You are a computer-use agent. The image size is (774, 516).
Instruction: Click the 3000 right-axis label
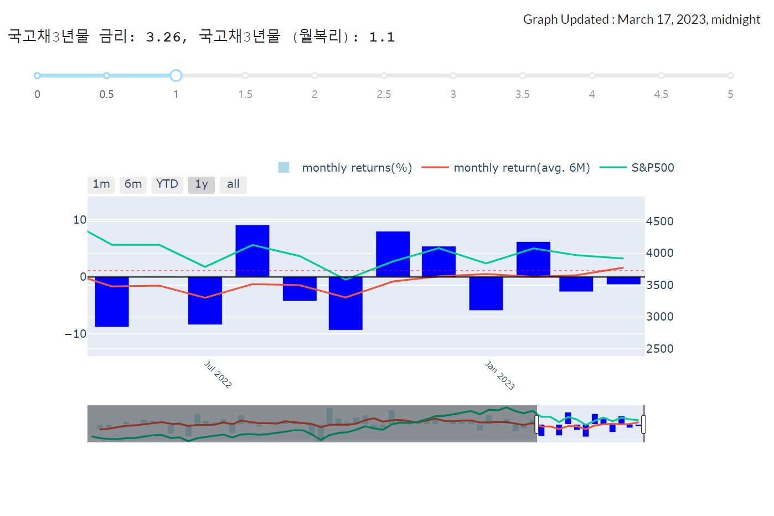(660, 317)
